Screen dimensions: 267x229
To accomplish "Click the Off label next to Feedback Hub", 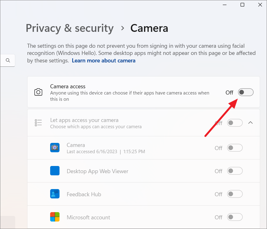I will tap(218, 194).
